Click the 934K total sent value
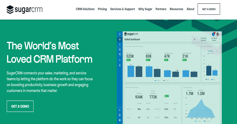The height and width of the screenshot is (124, 237). click(139, 97)
